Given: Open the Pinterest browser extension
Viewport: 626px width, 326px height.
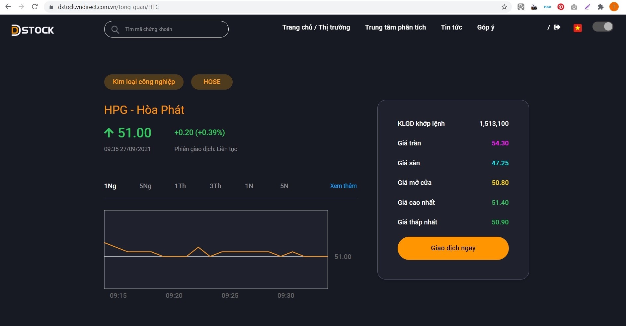Looking at the screenshot, I should [x=561, y=7].
